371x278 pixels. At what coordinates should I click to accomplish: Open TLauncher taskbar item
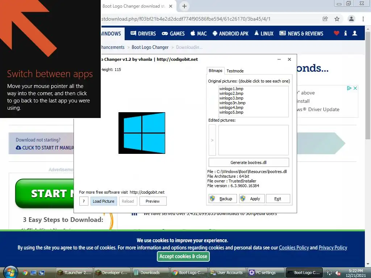75,273
